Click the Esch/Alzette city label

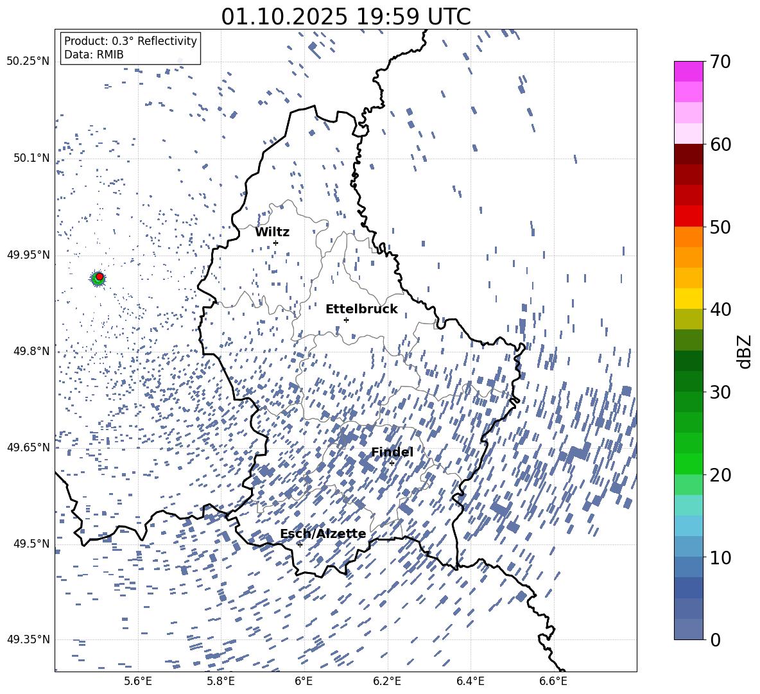(x=323, y=534)
